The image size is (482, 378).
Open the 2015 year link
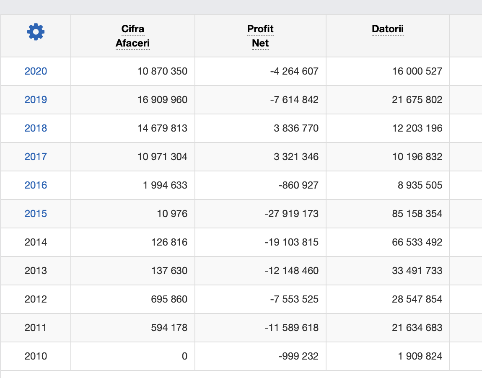pos(36,214)
